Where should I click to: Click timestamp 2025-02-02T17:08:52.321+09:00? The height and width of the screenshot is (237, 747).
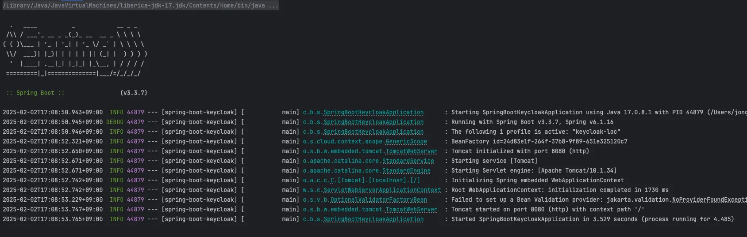point(53,142)
